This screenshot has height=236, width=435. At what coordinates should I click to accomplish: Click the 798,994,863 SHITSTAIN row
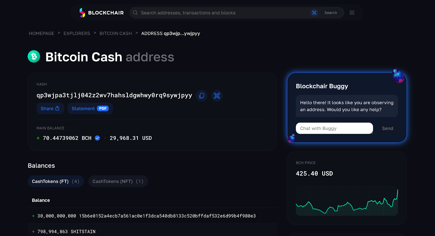[152, 231]
